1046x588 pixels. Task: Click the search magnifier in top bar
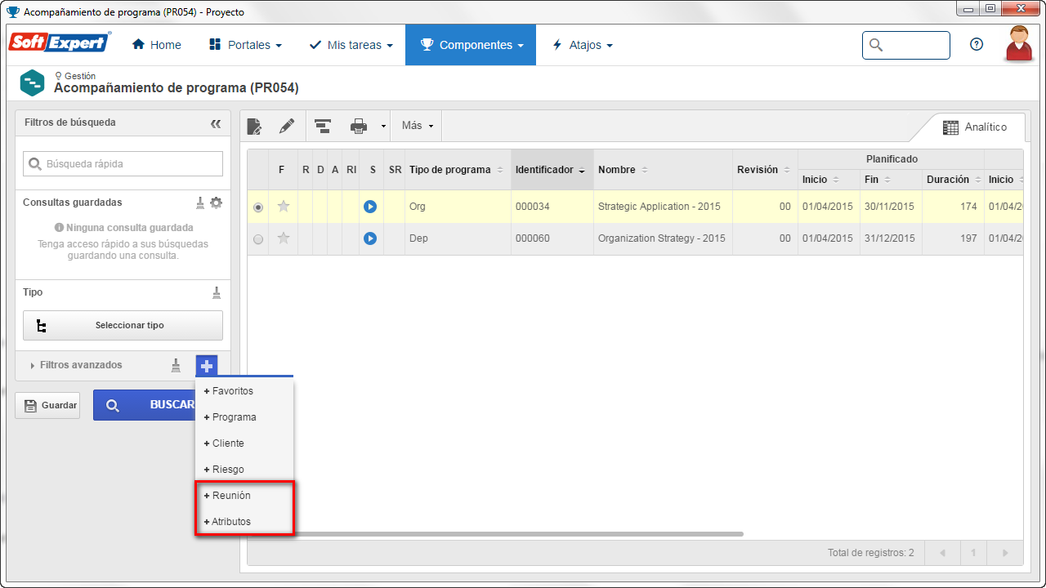click(876, 45)
